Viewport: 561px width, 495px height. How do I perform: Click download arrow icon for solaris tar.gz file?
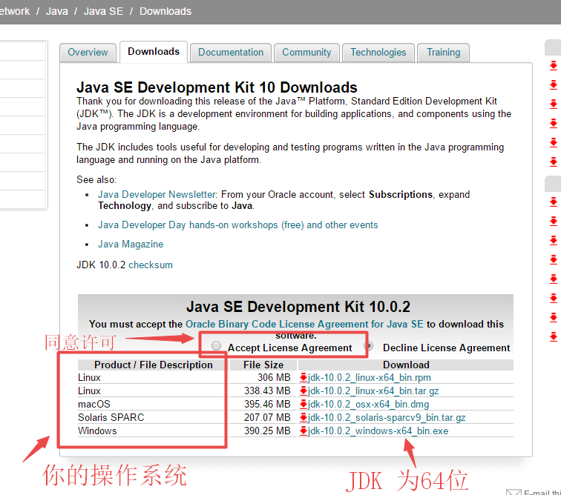304,417
